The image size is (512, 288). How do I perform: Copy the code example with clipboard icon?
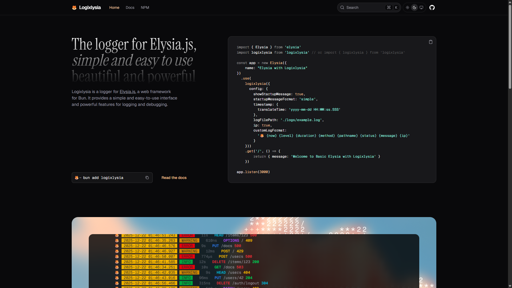pos(430,42)
